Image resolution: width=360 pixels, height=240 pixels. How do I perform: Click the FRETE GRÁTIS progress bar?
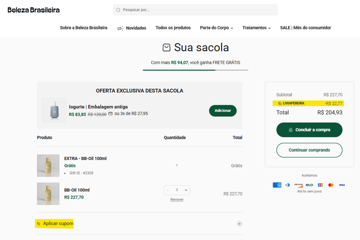point(195,71)
